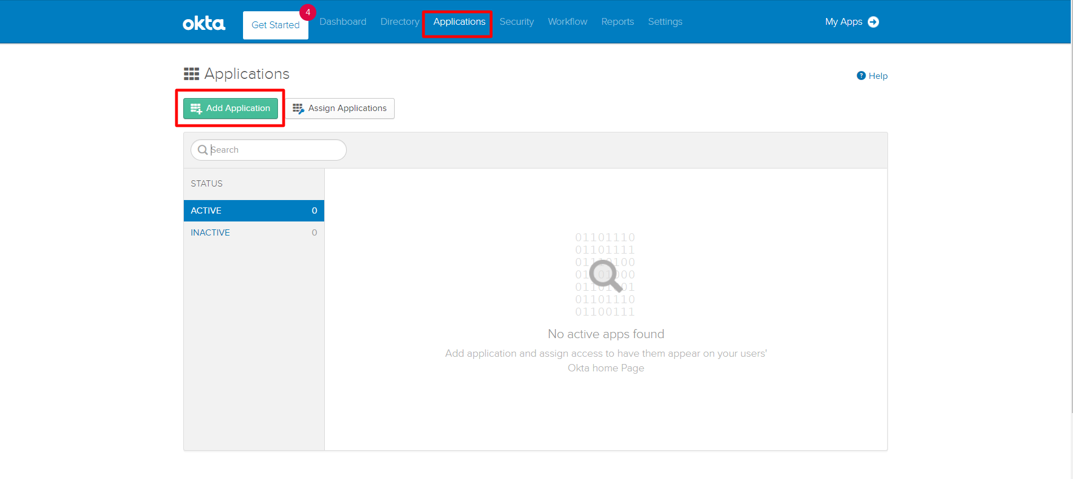The height and width of the screenshot is (479, 1073).
Task: Select the INACTIVE status filter
Action: [x=254, y=233]
